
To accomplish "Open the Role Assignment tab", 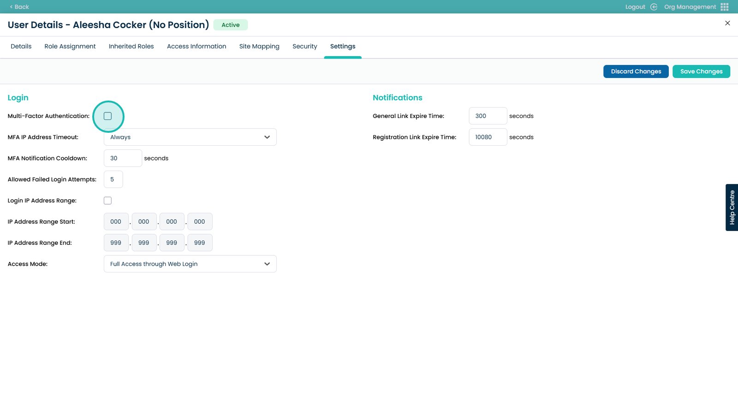I will [70, 47].
